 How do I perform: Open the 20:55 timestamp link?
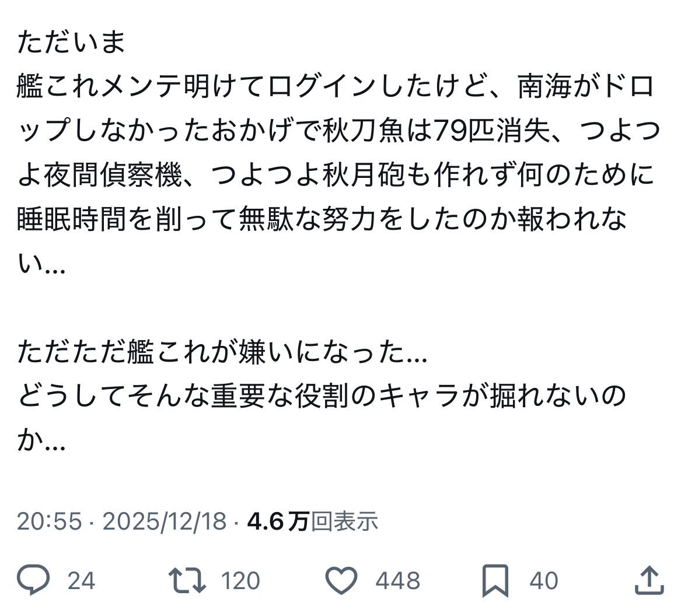pyautogui.click(x=49, y=521)
